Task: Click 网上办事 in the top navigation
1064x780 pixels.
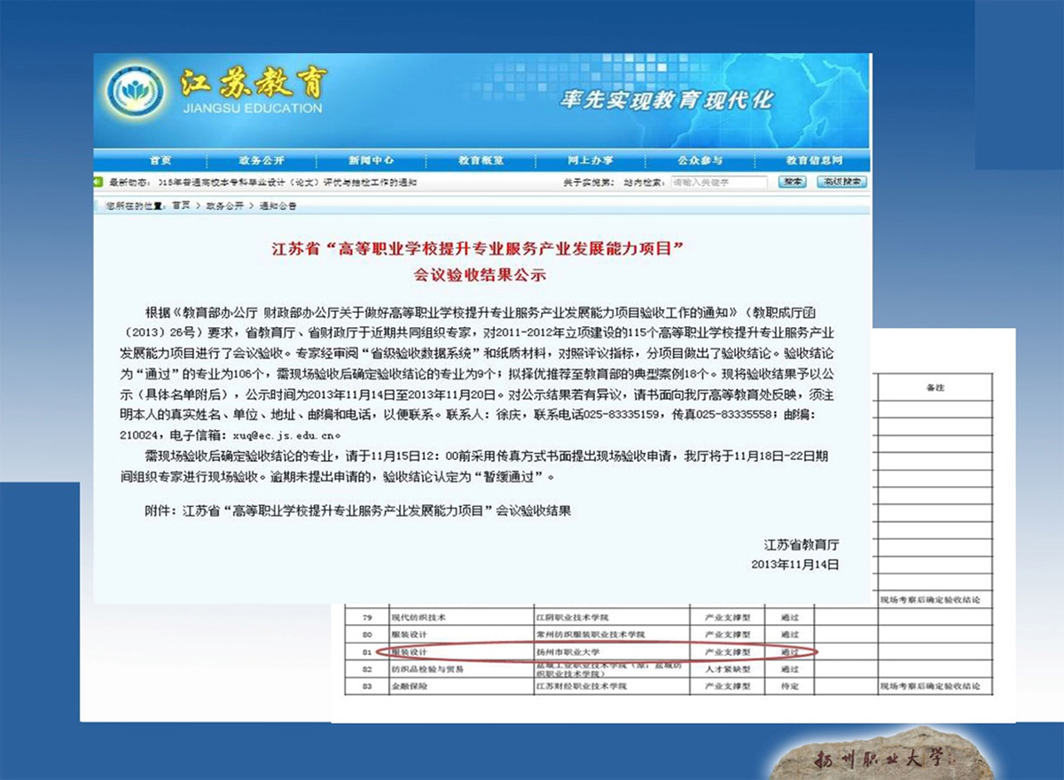Action: [591, 160]
